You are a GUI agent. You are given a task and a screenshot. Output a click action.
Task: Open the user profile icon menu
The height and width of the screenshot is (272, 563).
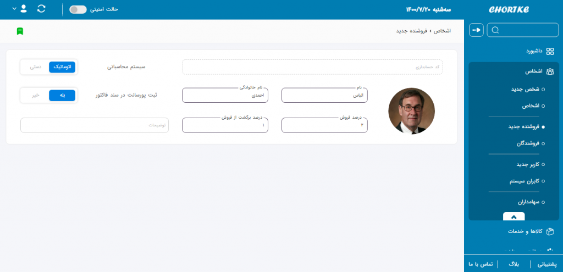pyautogui.click(x=24, y=9)
